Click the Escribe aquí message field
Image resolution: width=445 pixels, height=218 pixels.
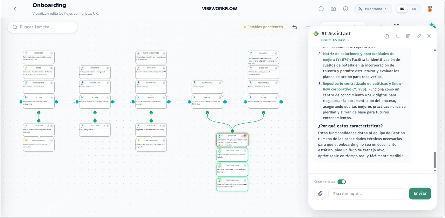[x=367, y=194]
